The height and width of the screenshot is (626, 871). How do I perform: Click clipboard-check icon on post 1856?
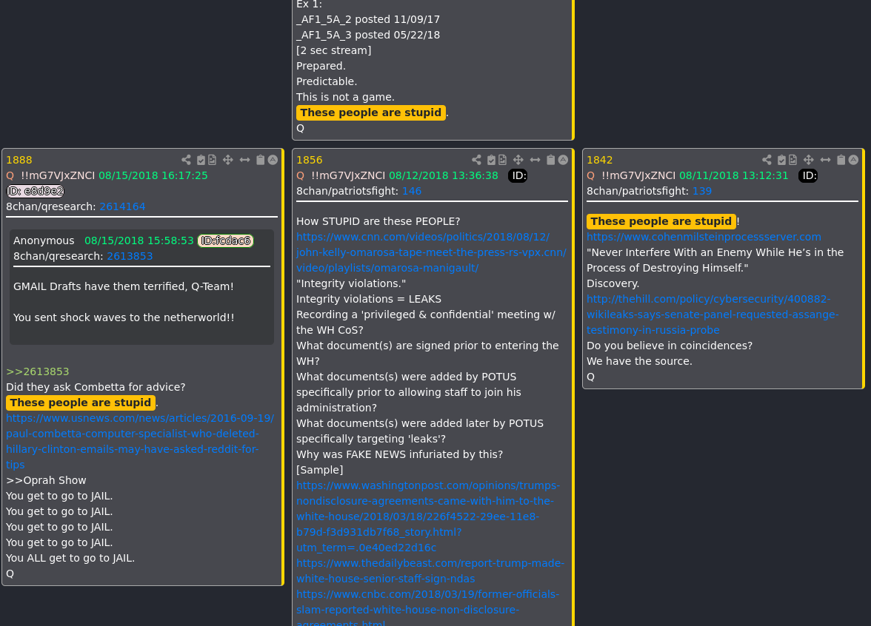492,160
